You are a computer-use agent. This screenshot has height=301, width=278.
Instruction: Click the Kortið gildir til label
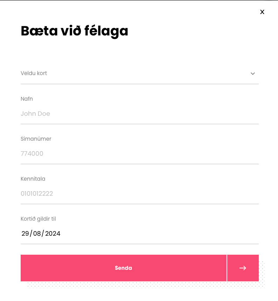point(38,219)
